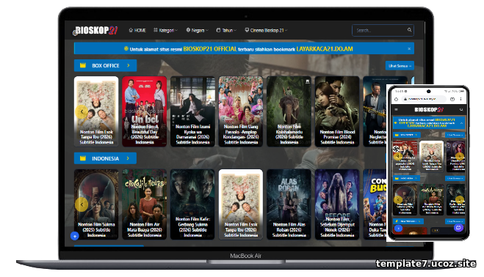
Task: Open Esok Tanpa Ibu poster in Indonesia row
Action: 241,204
